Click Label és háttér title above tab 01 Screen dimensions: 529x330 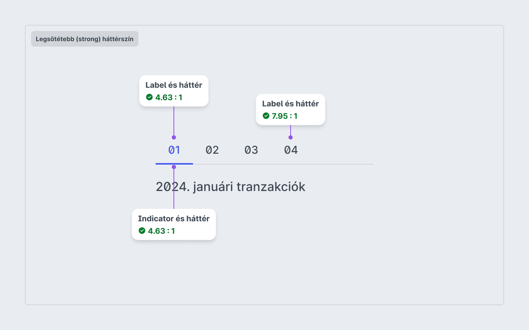coord(173,85)
